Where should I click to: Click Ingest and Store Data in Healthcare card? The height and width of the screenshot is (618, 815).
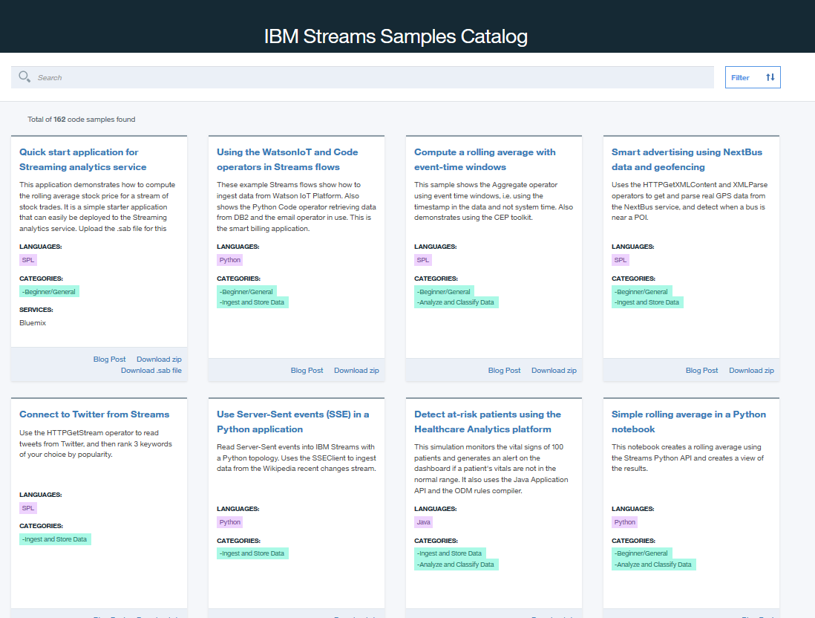[450, 553]
